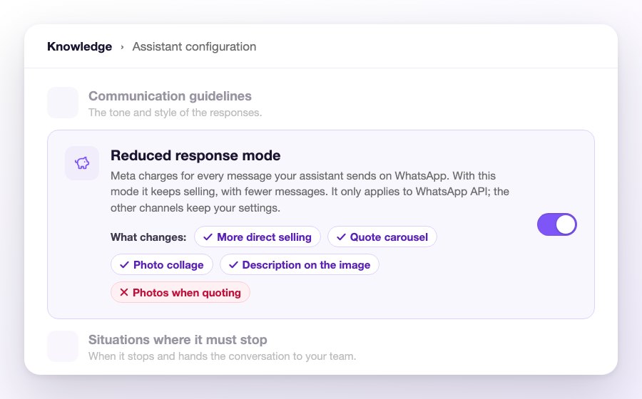Click the Description on the image chip
Image resolution: width=642 pixels, height=399 pixels.
300,265
